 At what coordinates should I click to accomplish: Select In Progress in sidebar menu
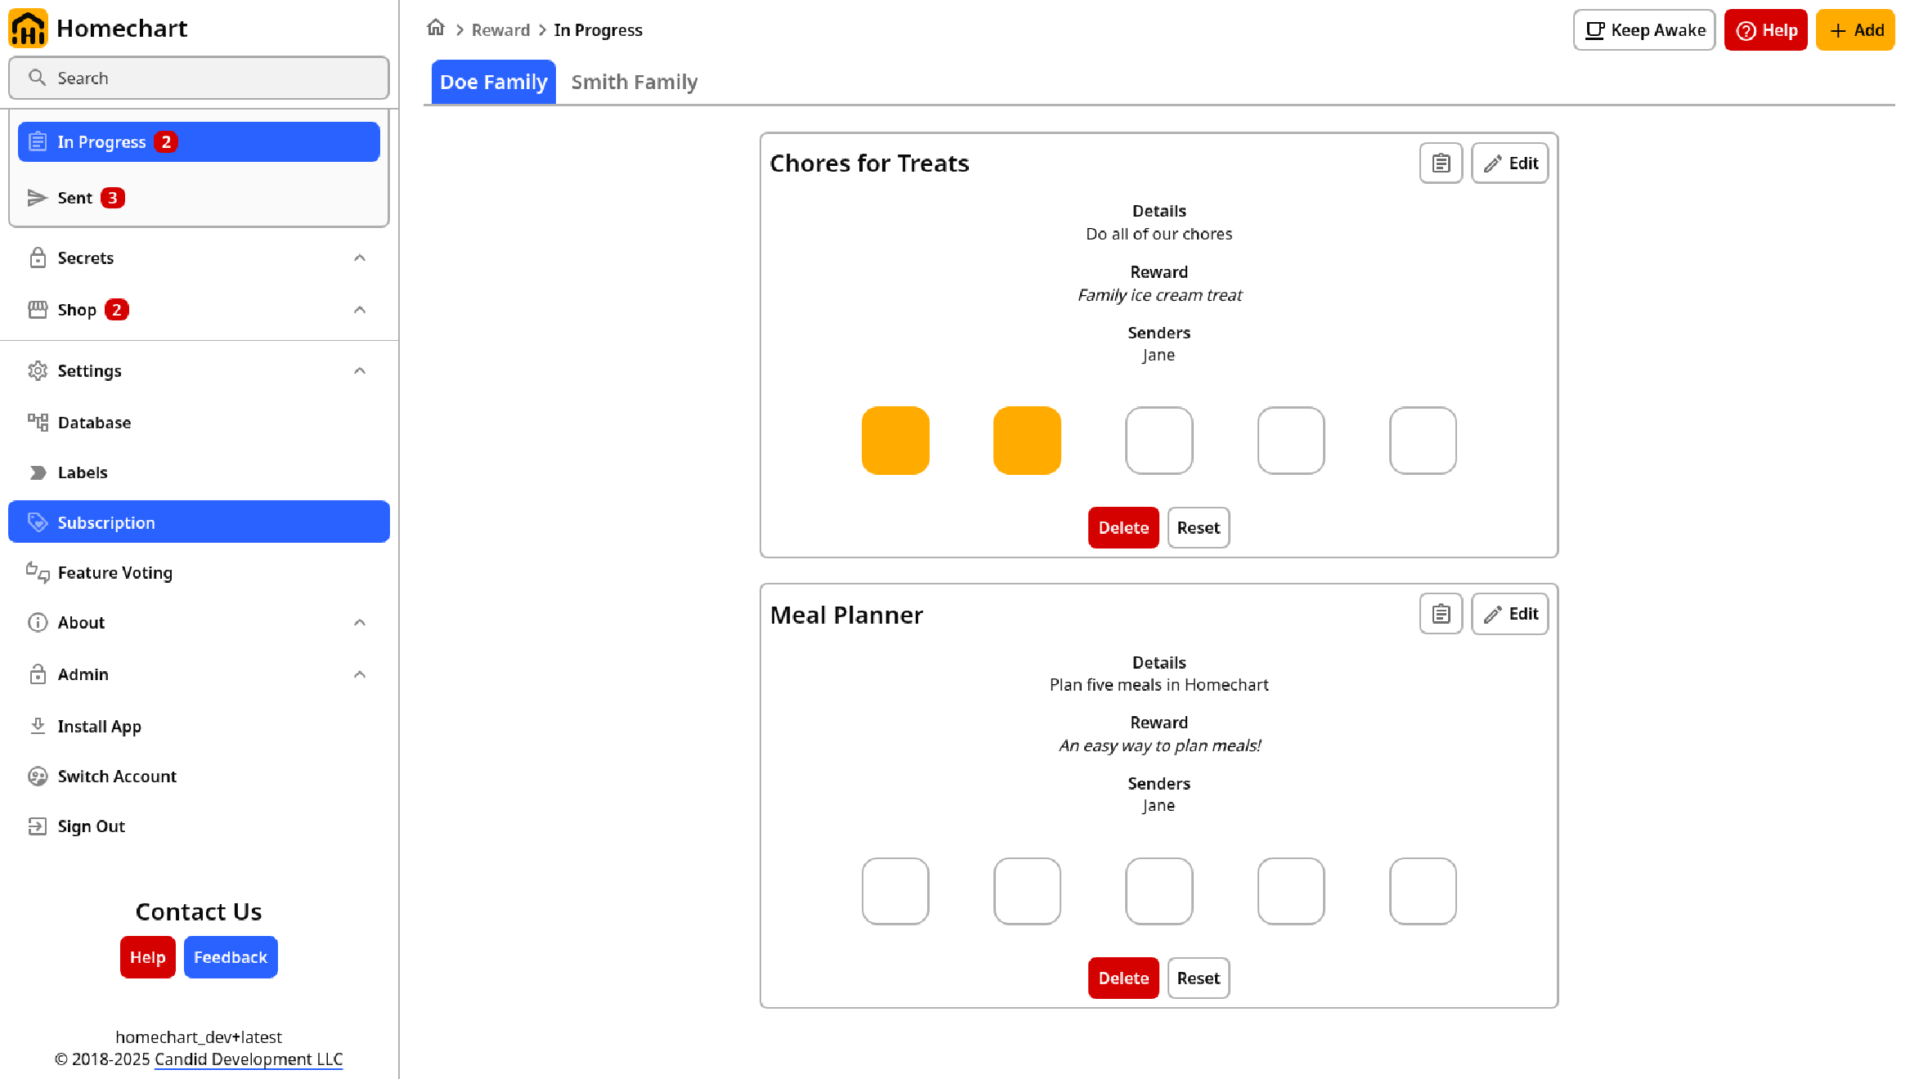[199, 142]
